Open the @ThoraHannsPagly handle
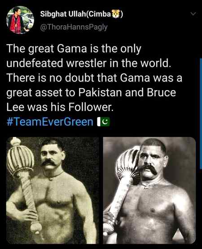 tap(74, 27)
